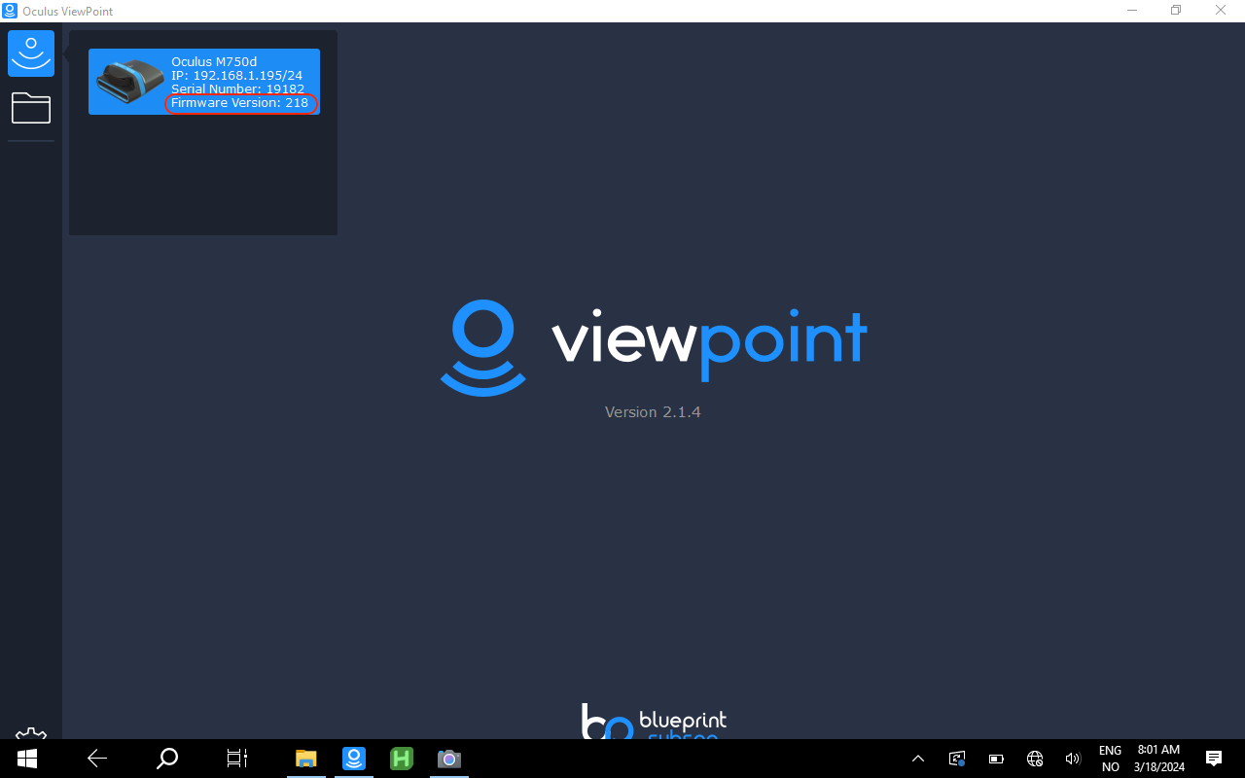Close the Oculus ViewPoint window
This screenshot has height=778, width=1245.
(x=1221, y=11)
